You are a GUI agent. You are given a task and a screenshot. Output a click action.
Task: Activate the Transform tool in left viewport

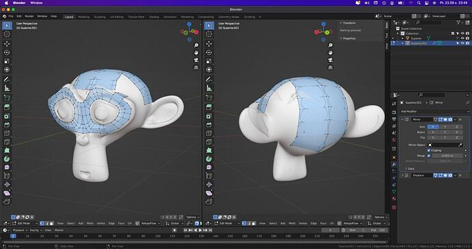pyautogui.click(x=7, y=70)
